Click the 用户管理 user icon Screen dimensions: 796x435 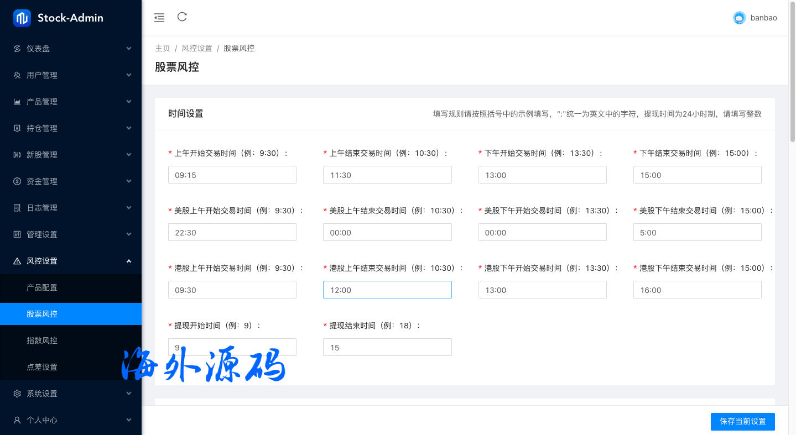(17, 75)
